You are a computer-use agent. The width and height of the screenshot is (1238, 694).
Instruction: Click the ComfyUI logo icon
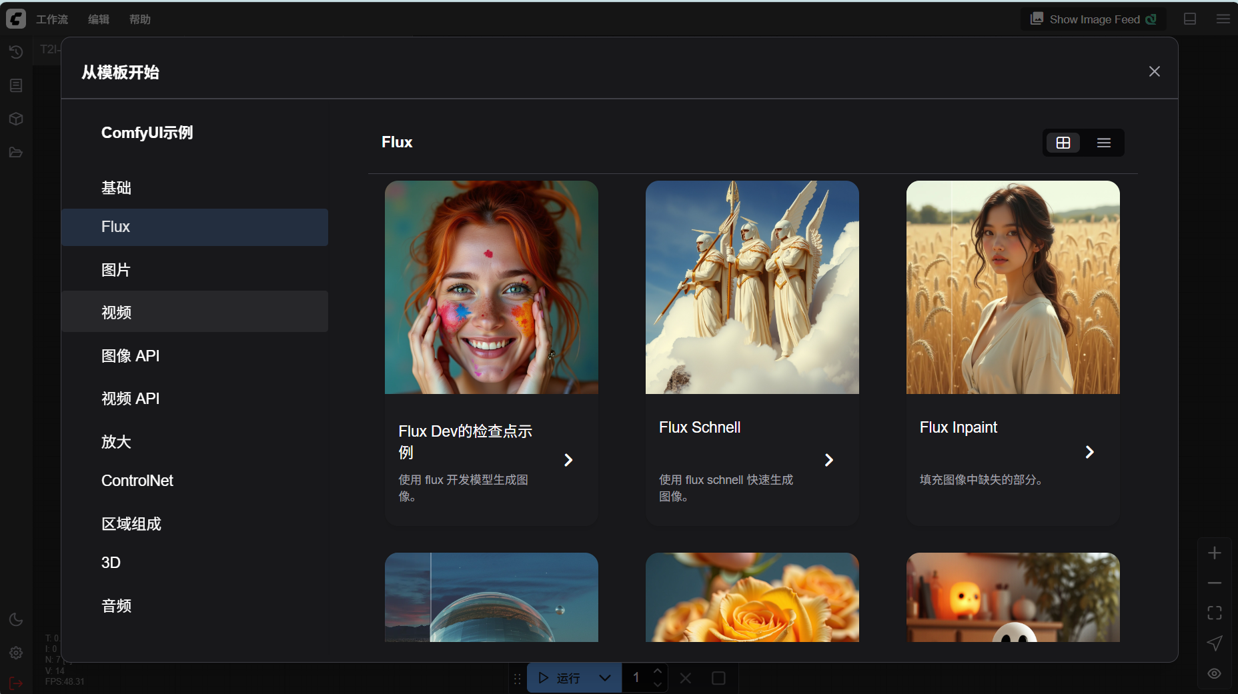pos(16,19)
